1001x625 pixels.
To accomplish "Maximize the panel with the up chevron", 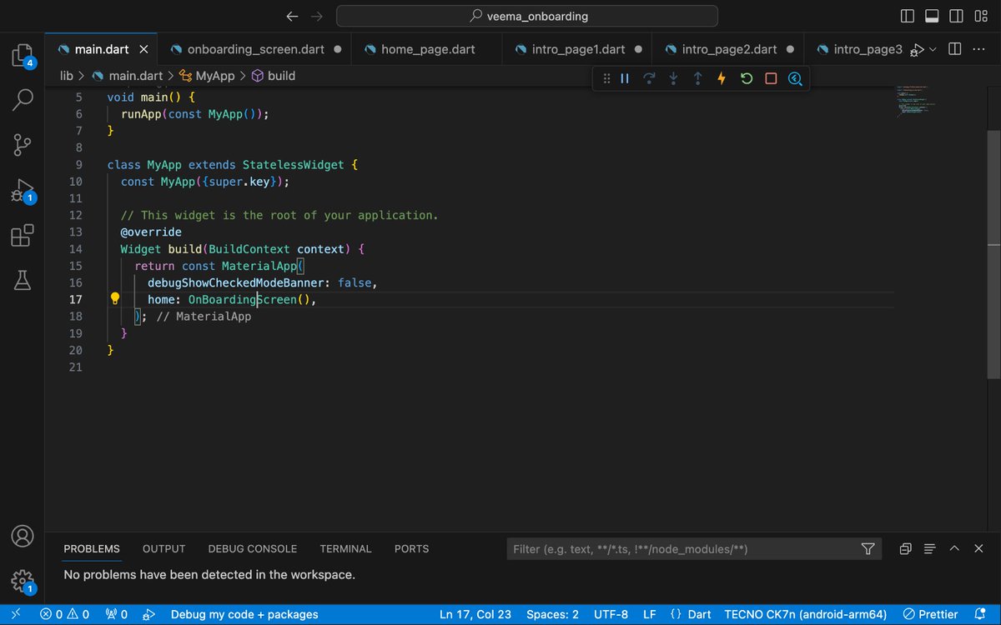I will [x=954, y=549].
